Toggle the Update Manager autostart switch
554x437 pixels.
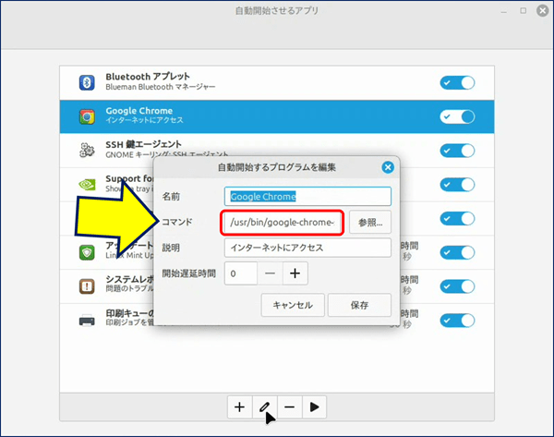[x=457, y=252]
